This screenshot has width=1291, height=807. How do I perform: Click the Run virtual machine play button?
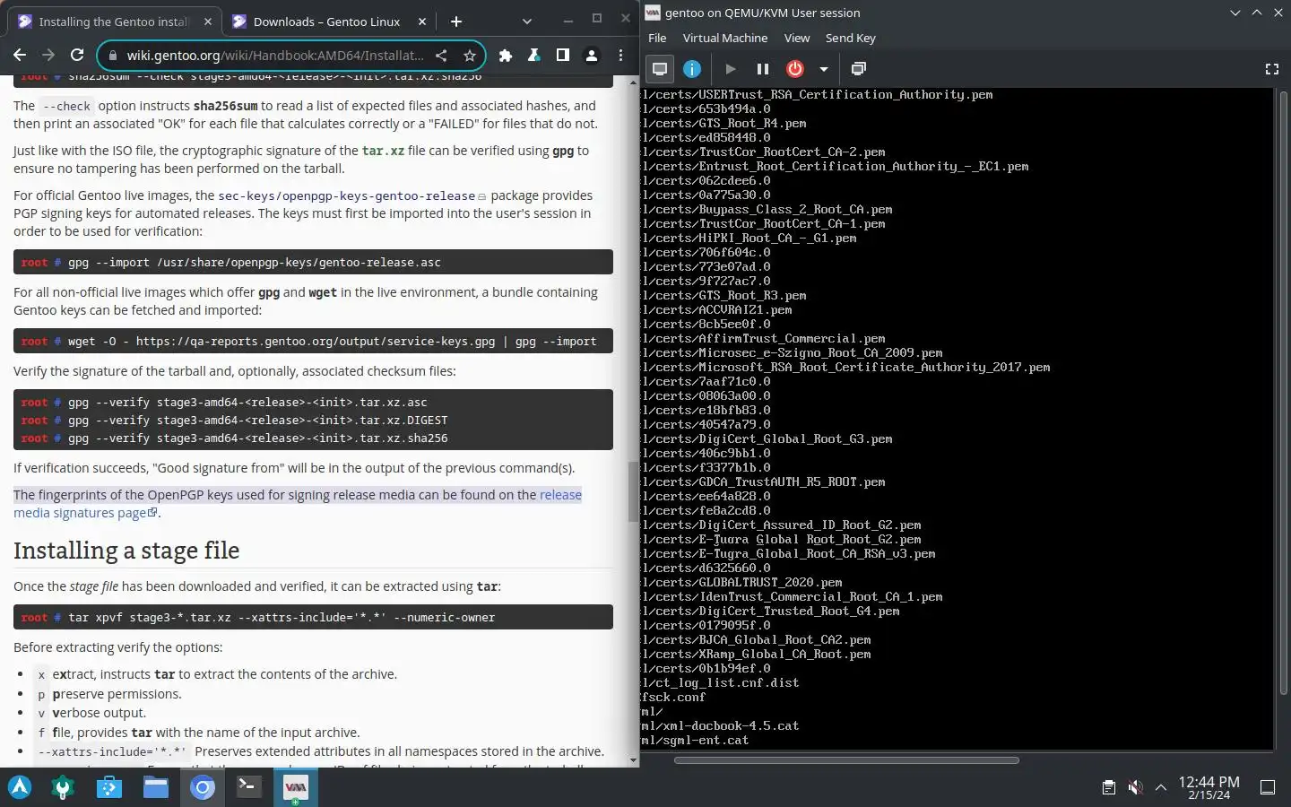(x=731, y=69)
